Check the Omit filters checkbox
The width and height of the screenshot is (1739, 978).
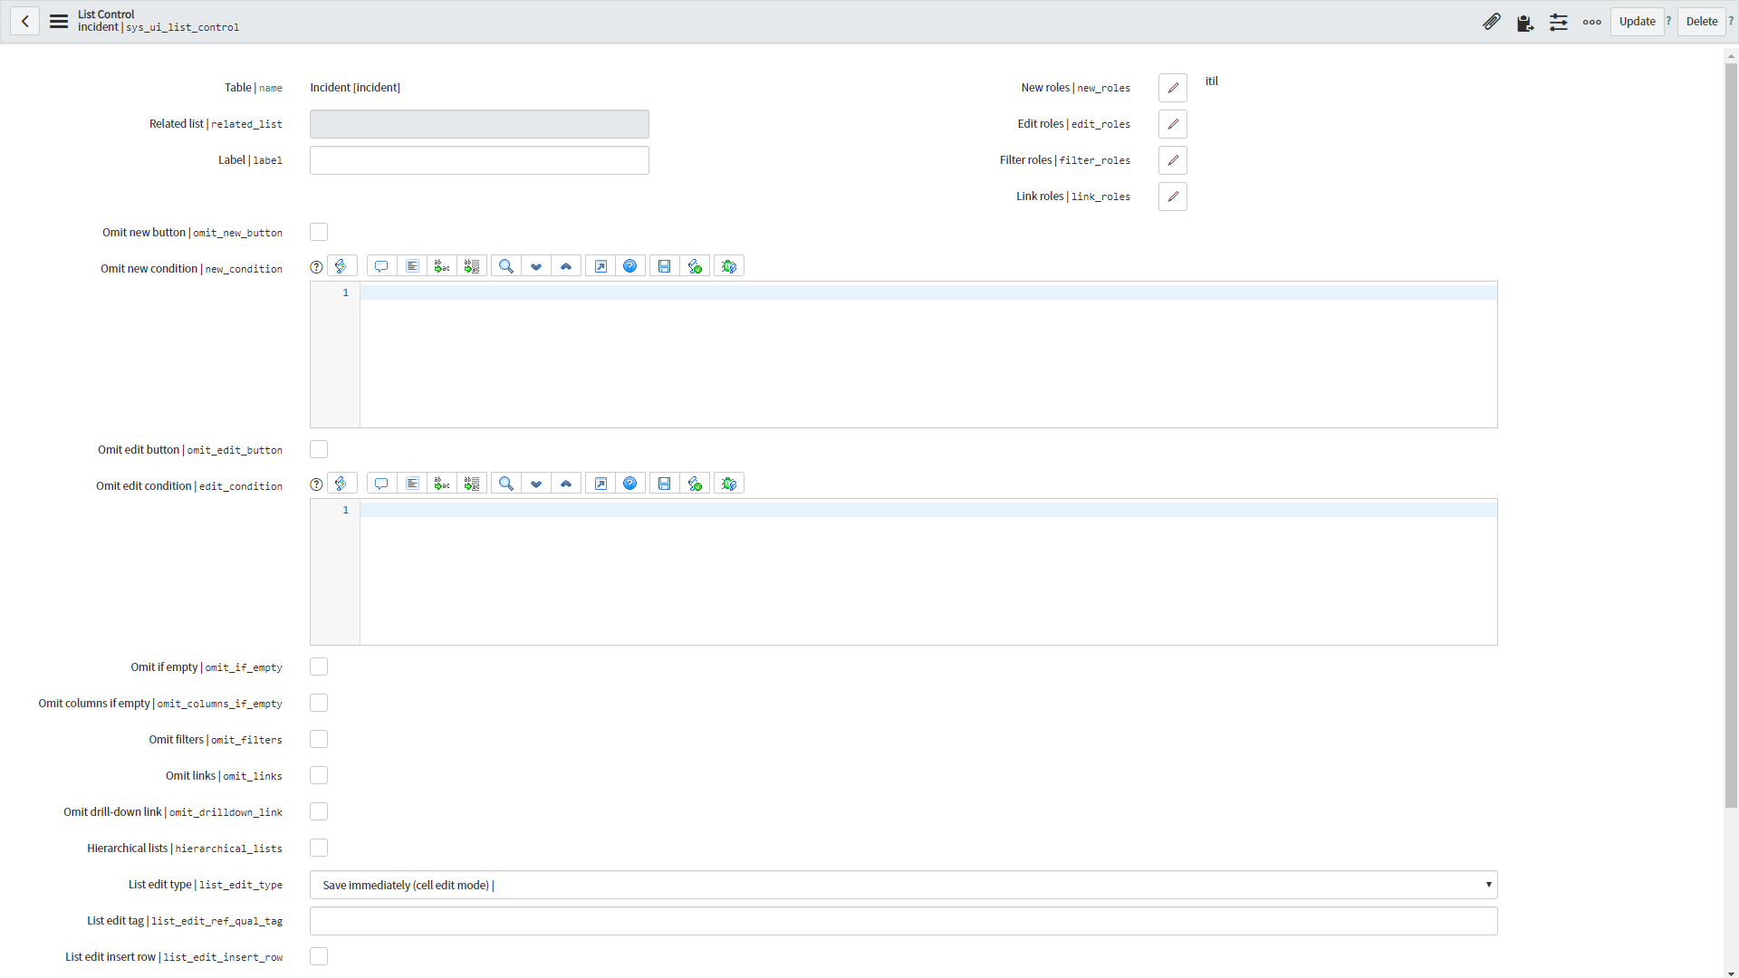[x=319, y=740]
